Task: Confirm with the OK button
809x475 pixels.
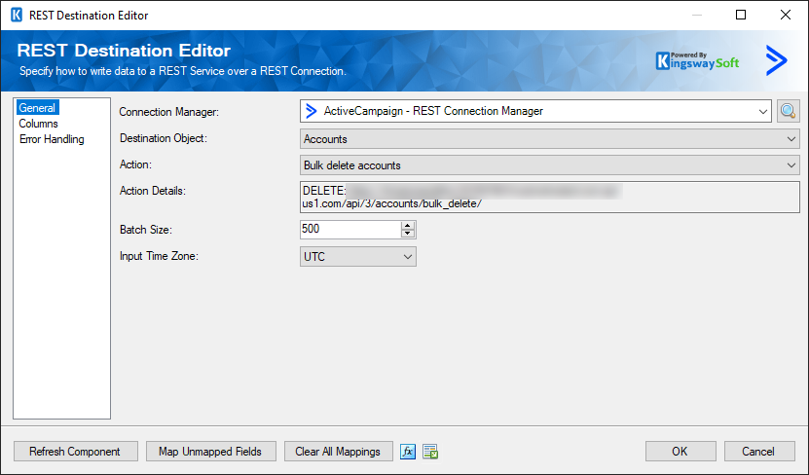Action: point(680,452)
